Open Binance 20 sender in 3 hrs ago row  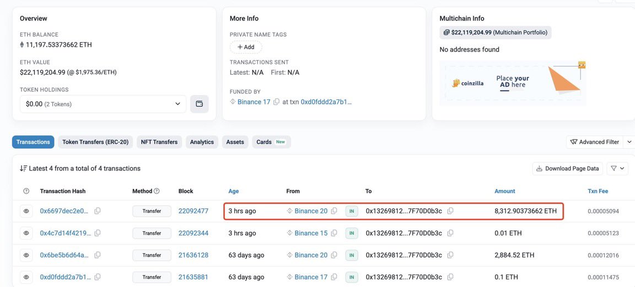click(x=311, y=211)
